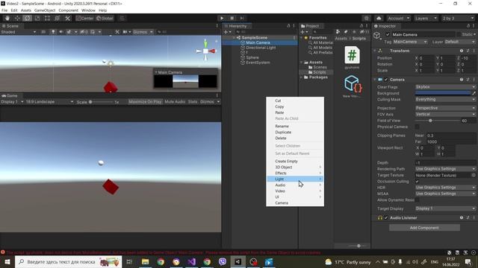Select Sphere in the Hierarchy
This screenshot has height=268, width=478.
[252, 57]
